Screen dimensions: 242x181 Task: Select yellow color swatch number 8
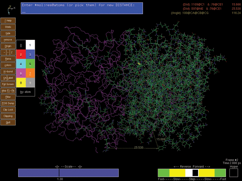point(21,83)
